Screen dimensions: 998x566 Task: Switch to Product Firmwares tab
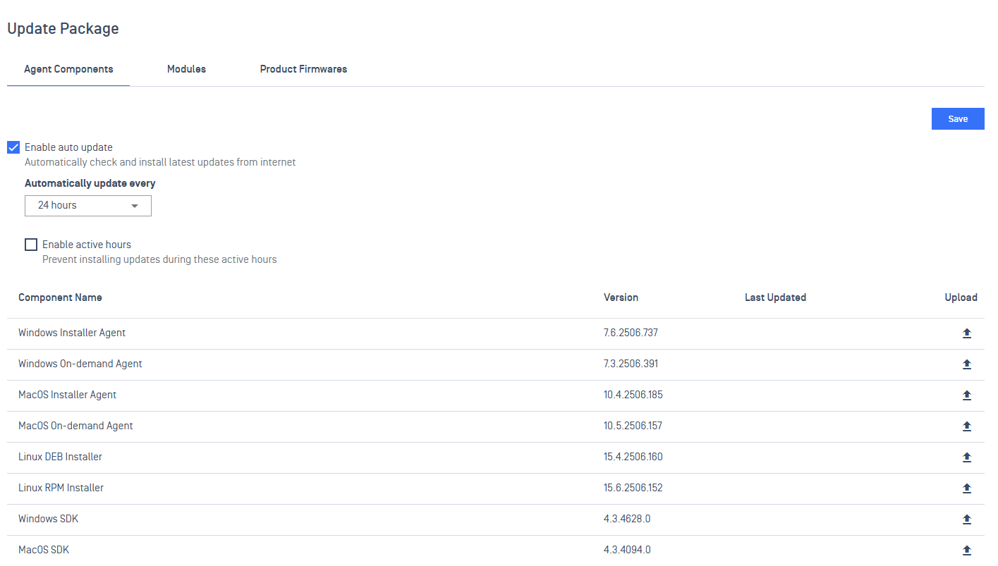pyautogui.click(x=303, y=69)
